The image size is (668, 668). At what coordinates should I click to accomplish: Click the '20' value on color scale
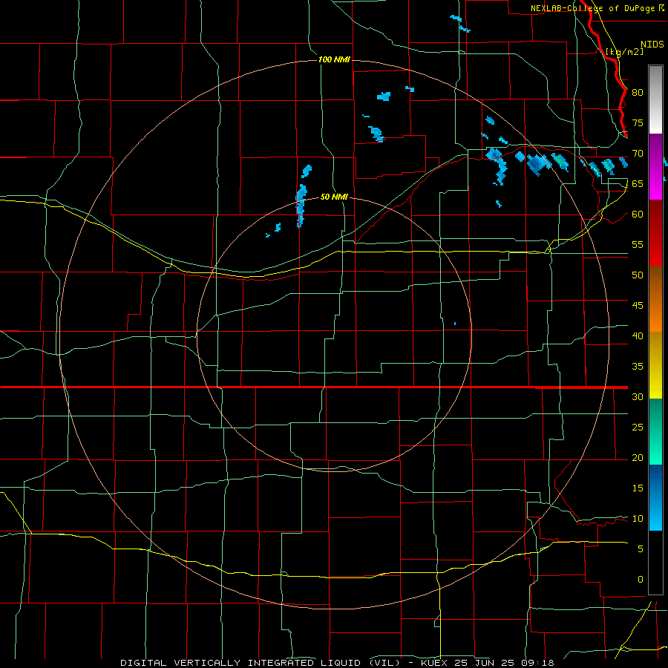pyautogui.click(x=638, y=457)
